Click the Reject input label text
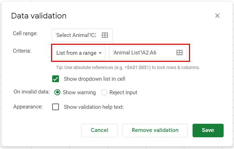The height and width of the screenshot is (149, 234). click(123, 92)
